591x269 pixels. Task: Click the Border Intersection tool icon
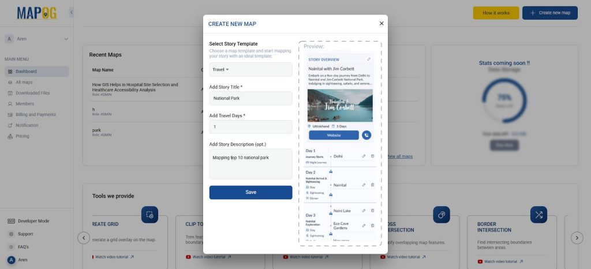(x=538, y=215)
